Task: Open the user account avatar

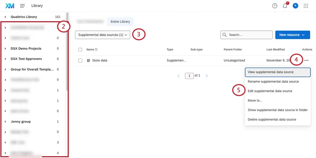Action: click(296, 6)
